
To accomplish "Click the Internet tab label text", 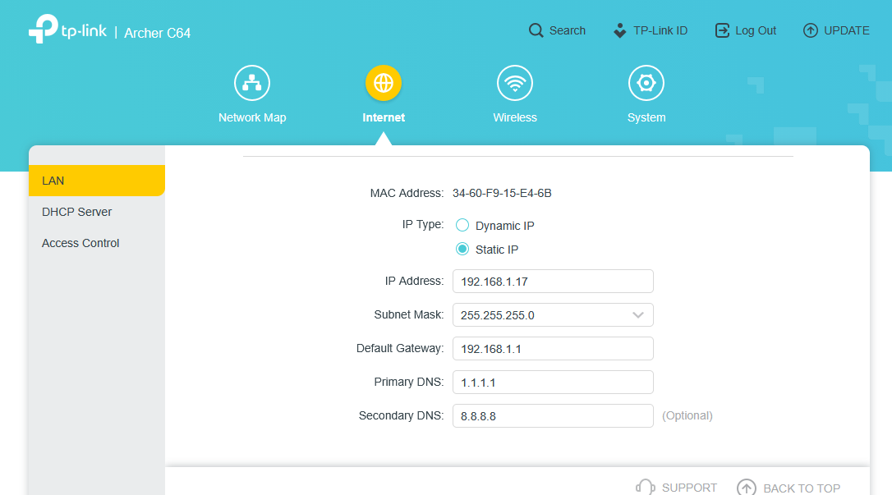I will (x=384, y=117).
